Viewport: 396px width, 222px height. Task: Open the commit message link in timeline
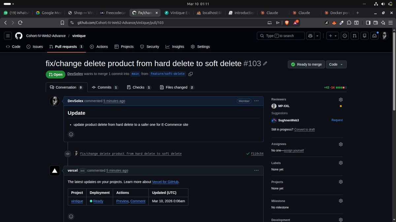coord(131,154)
